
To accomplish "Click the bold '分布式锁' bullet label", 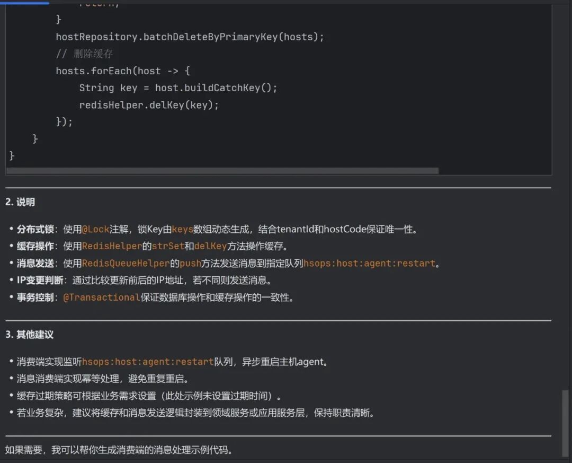I will pyautogui.click(x=35, y=230).
